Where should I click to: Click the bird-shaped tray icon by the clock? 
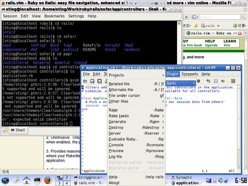click(226, 180)
